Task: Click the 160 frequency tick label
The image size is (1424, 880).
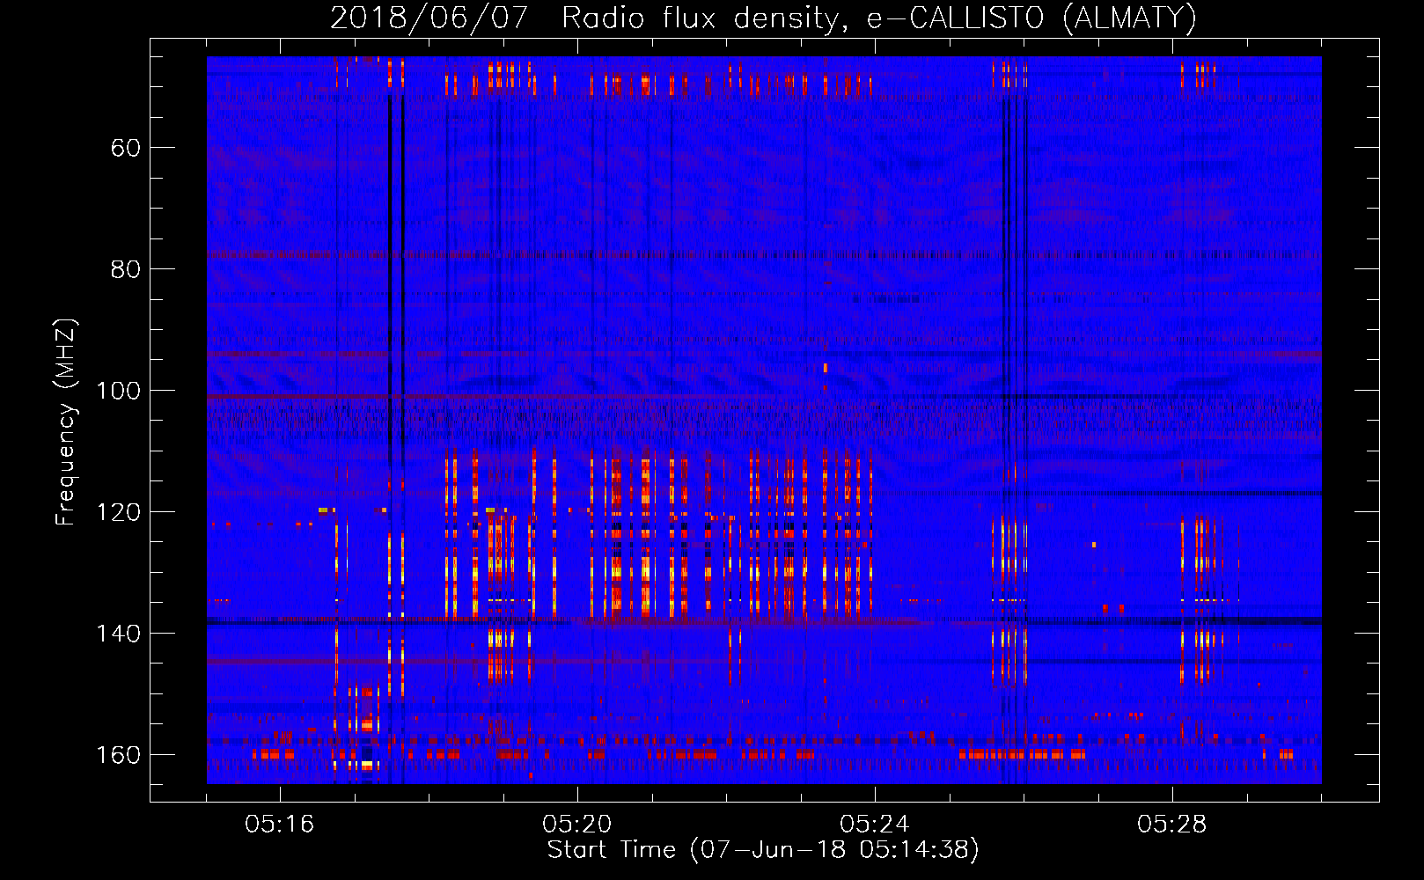Action: tap(119, 755)
